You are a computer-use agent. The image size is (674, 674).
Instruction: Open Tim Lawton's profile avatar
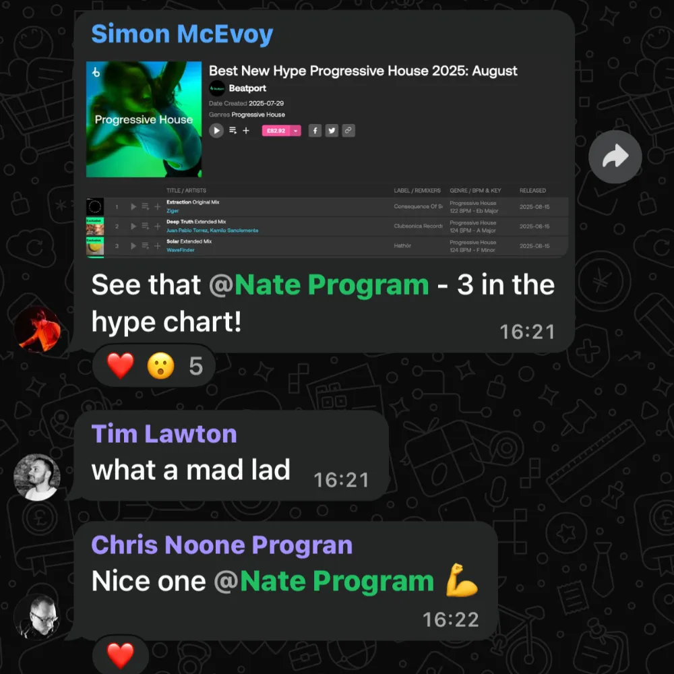pos(37,477)
